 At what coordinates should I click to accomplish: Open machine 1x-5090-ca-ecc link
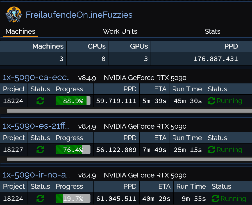point(37,78)
